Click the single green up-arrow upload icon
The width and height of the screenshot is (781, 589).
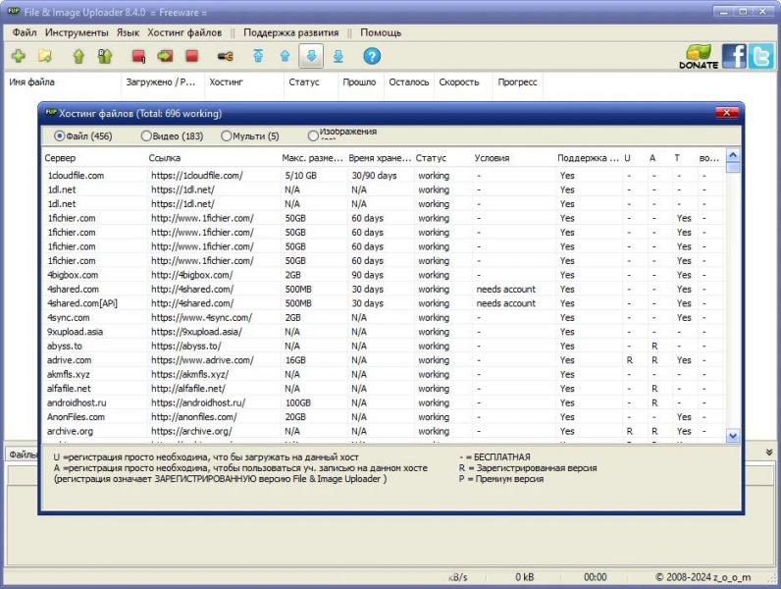(78, 56)
